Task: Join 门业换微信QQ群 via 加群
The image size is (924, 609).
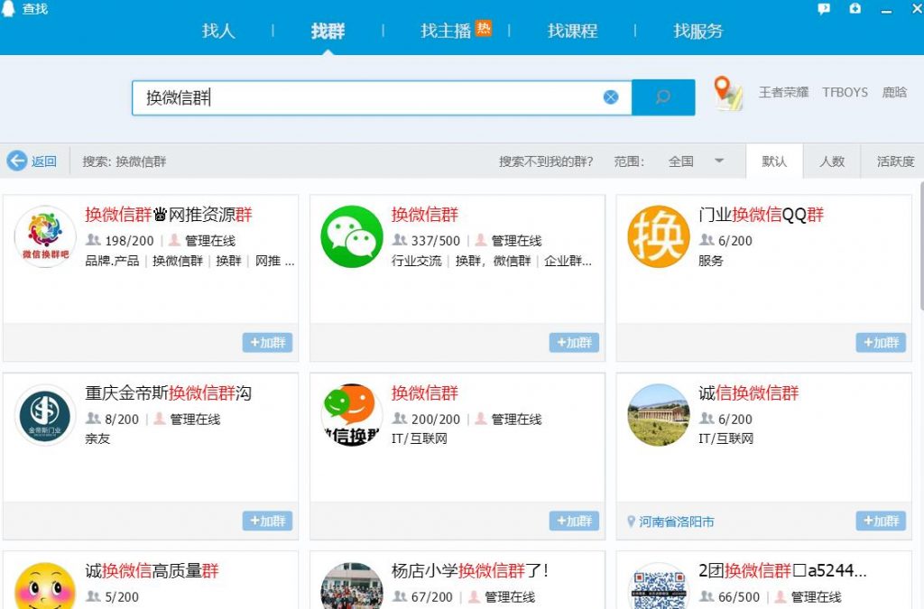Action: (x=881, y=342)
